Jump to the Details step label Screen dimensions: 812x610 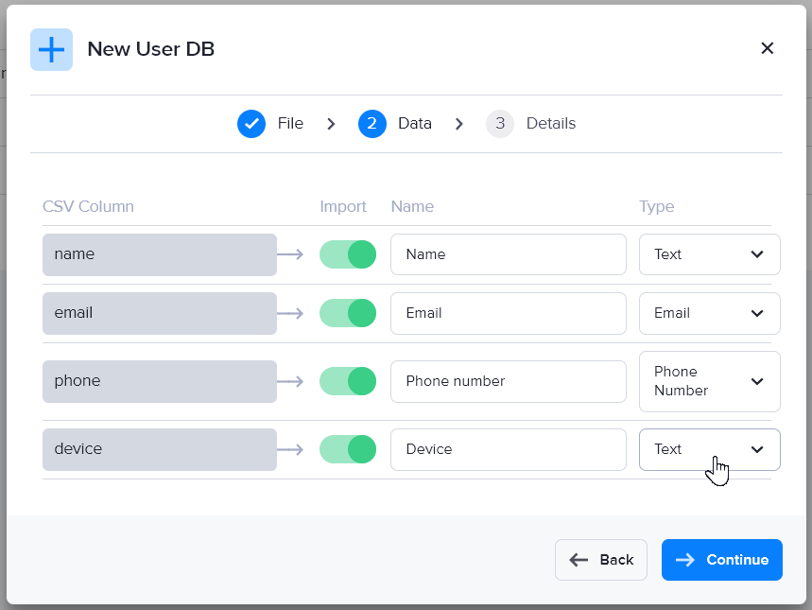[550, 124]
